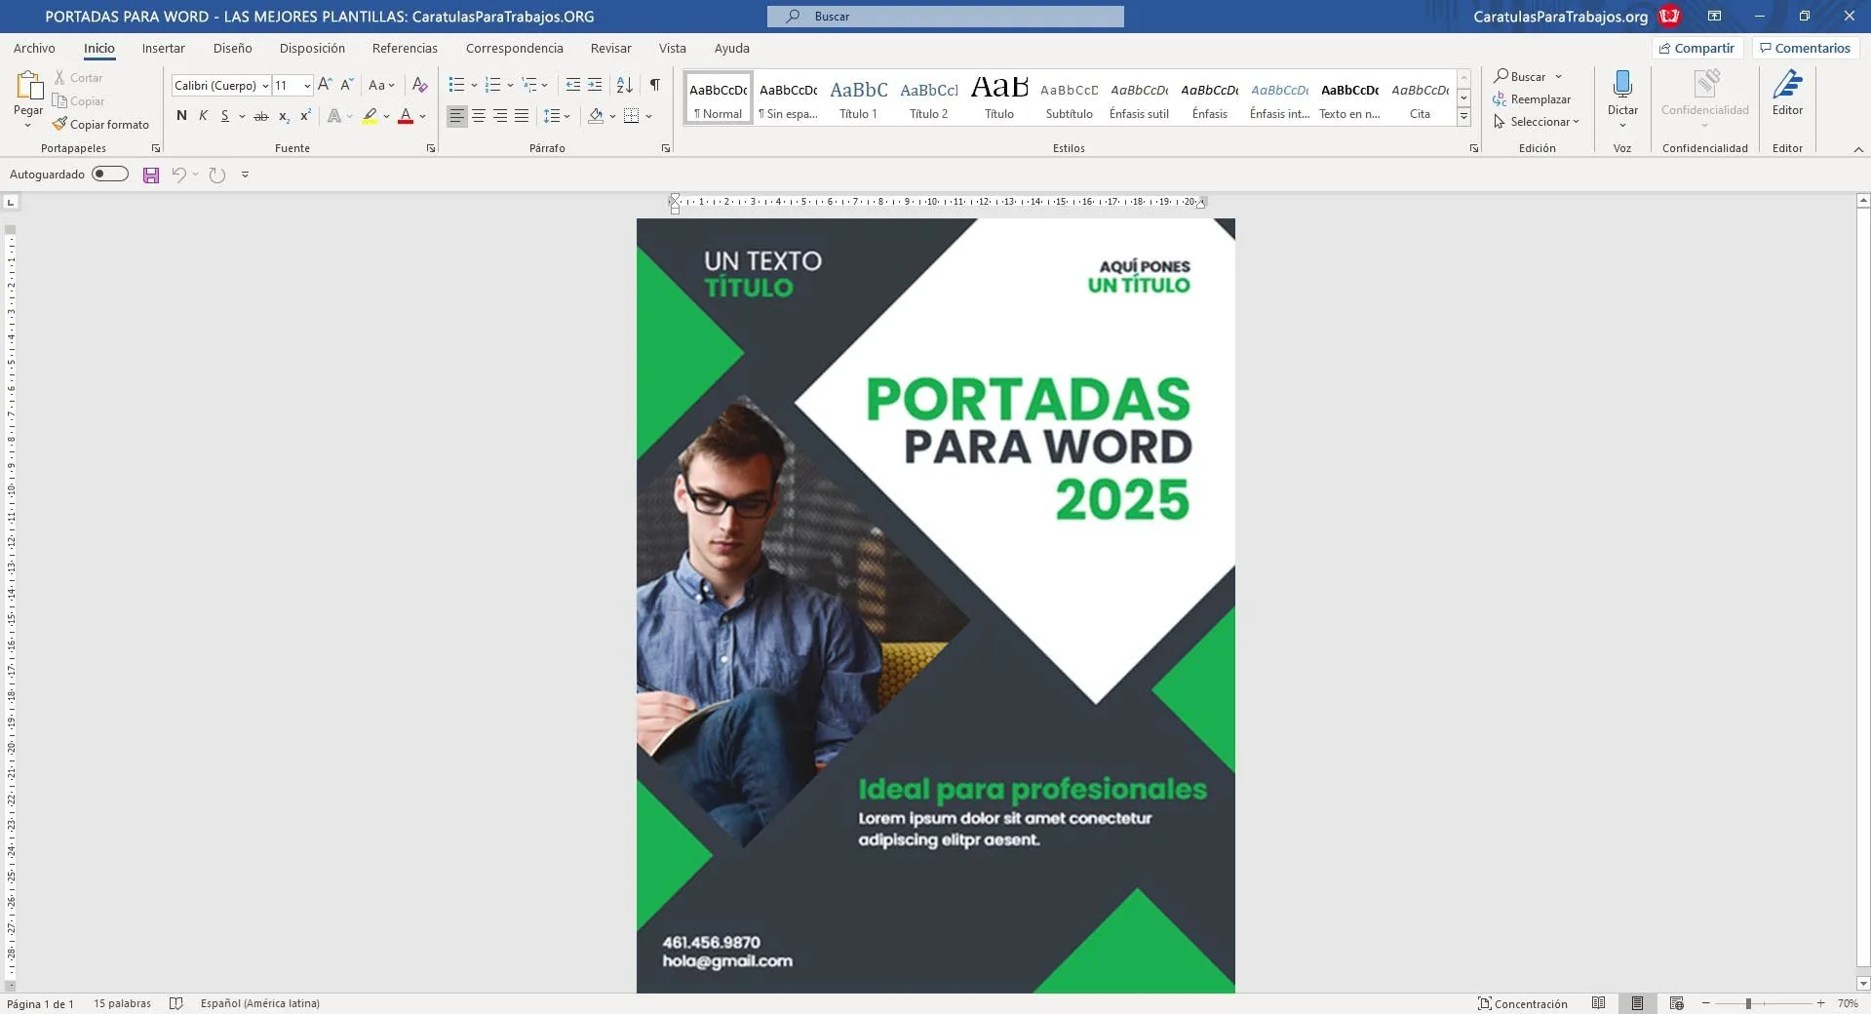
Task: Click the Pegar paste icon
Action: [28, 86]
